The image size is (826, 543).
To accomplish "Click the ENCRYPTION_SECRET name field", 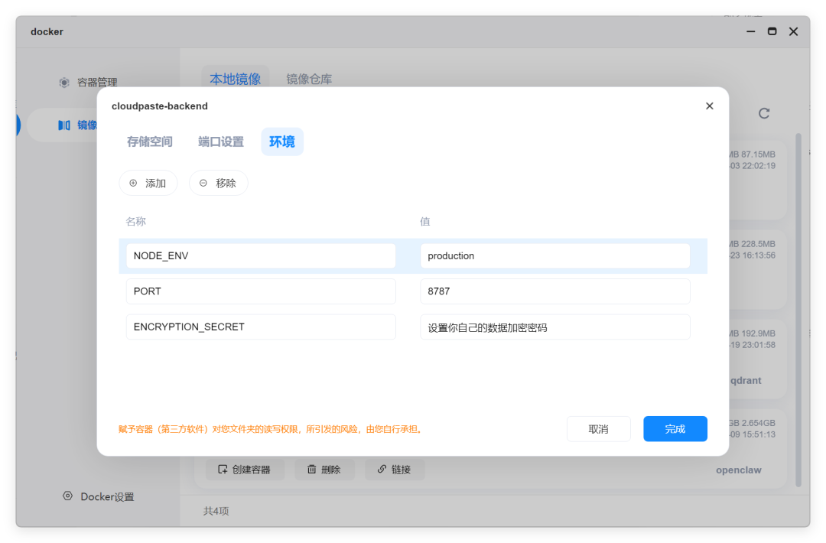I will click(260, 327).
